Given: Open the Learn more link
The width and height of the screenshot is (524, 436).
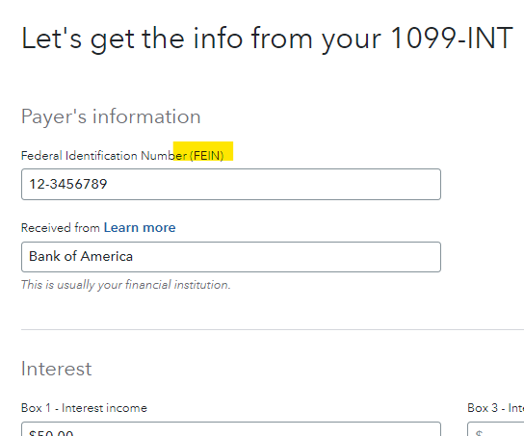Looking at the screenshot, I should pos(140,228).
